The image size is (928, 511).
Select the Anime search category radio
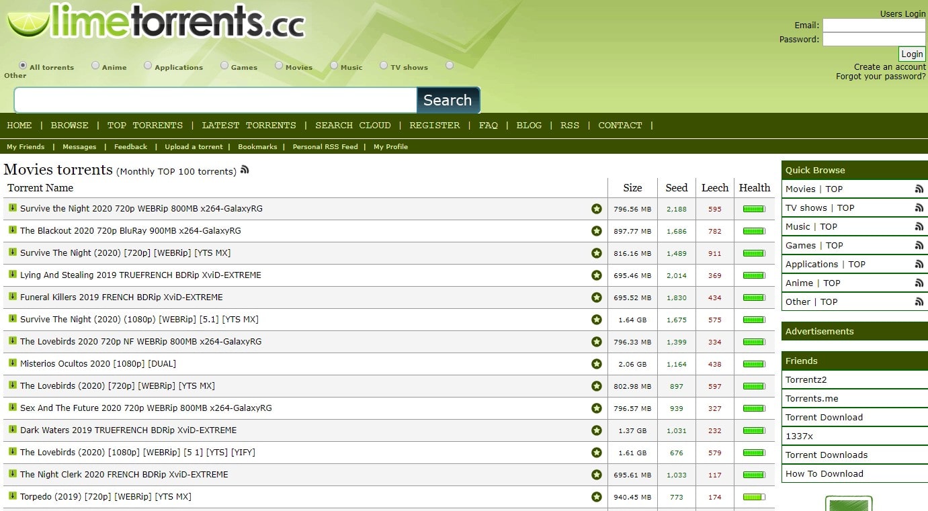point(95,65)
